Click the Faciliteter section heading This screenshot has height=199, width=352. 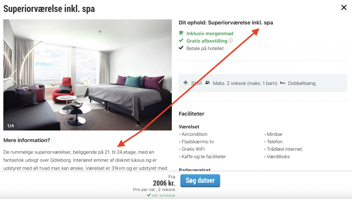click(x=191, y=114)
